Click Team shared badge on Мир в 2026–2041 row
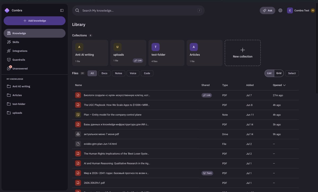 point(207,173)
